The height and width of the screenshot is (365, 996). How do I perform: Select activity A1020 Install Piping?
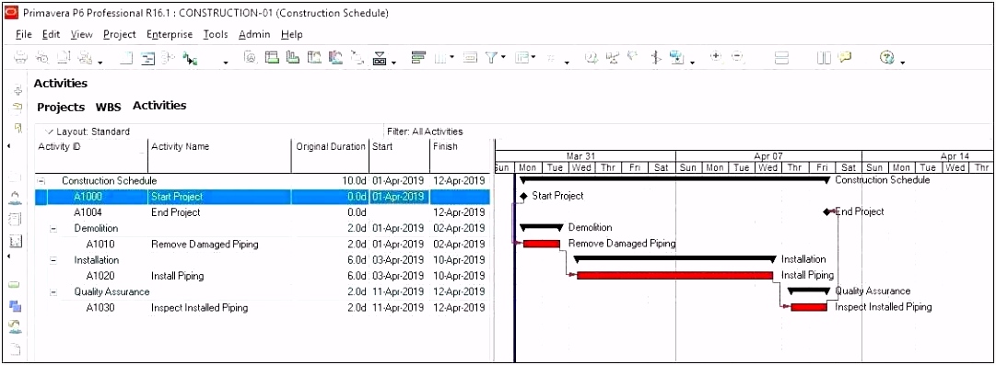(x=263, y=276)
